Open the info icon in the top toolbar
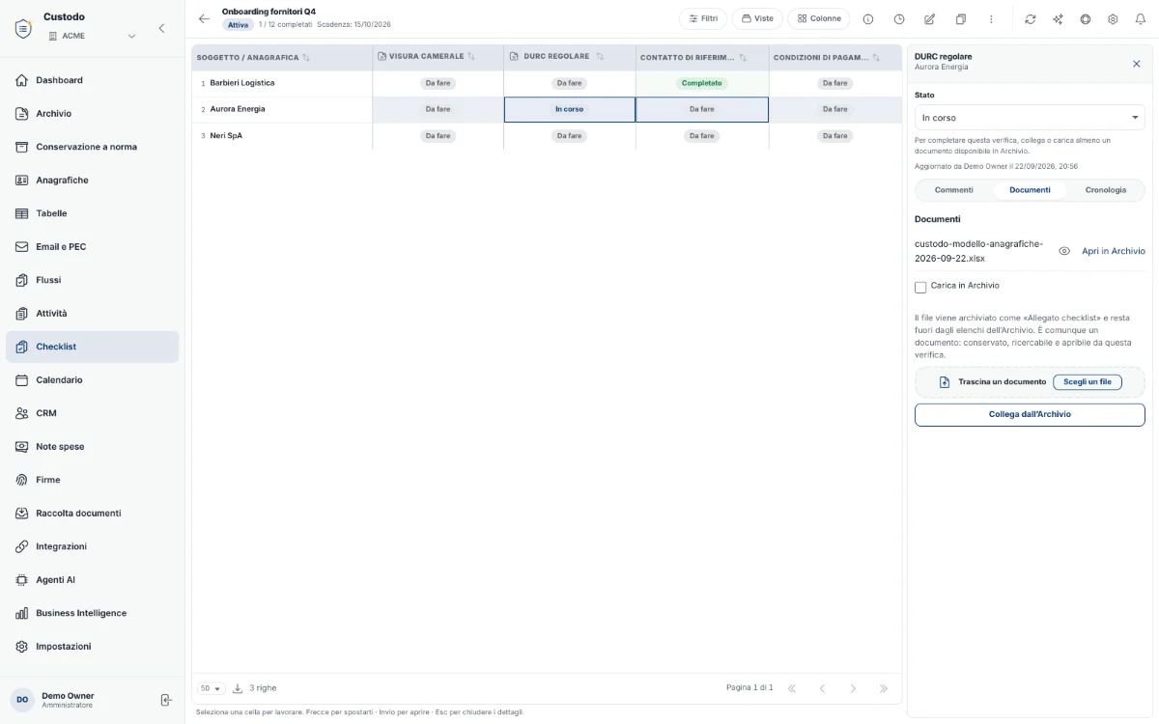 tap(868, 19)
